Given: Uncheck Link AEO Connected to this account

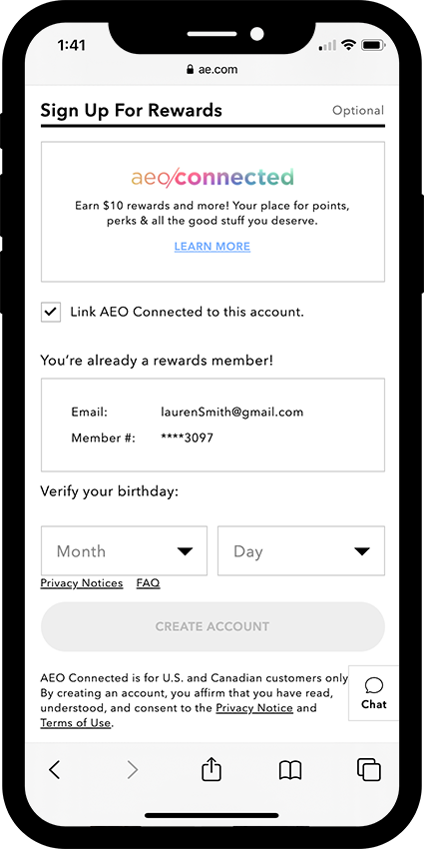Looking at the screenshot, I should tap(51, 313).
